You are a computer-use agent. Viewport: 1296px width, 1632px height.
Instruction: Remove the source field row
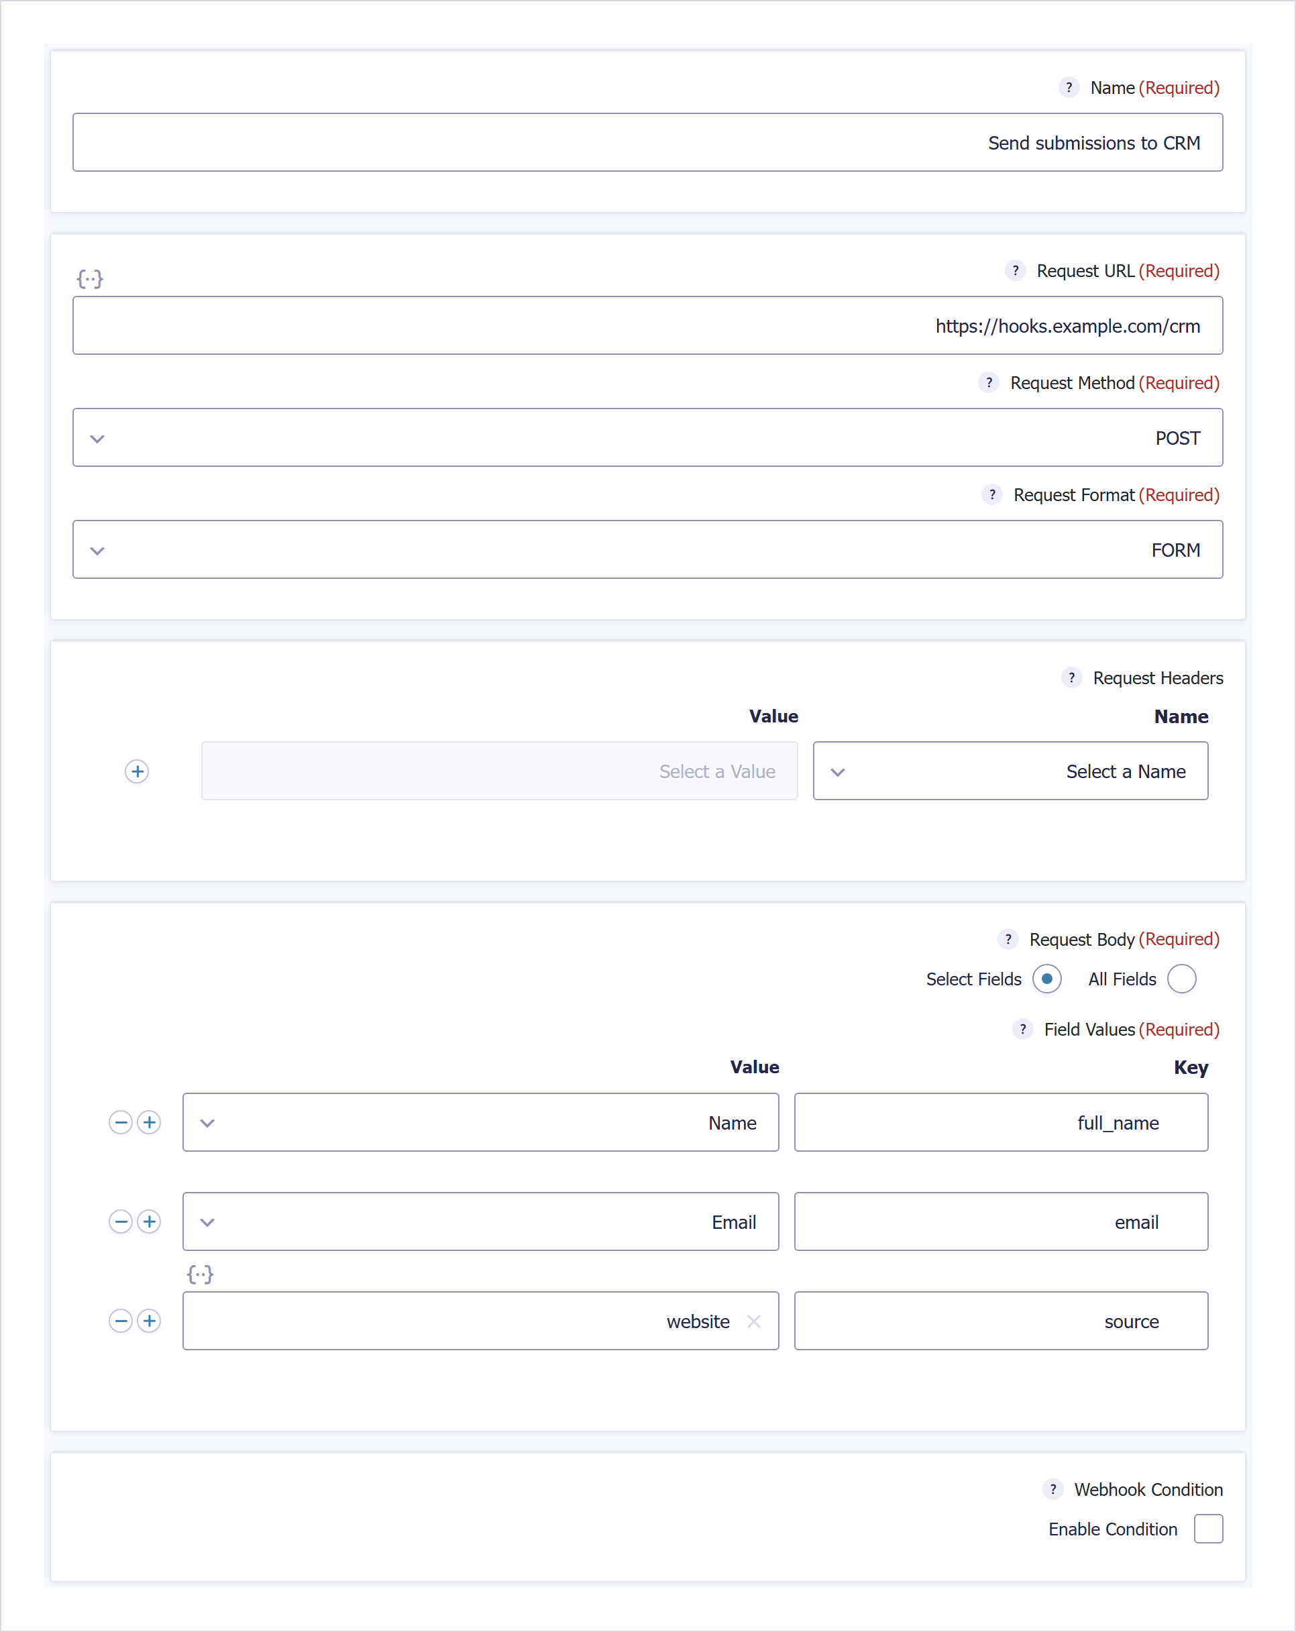coord(120,1320)
